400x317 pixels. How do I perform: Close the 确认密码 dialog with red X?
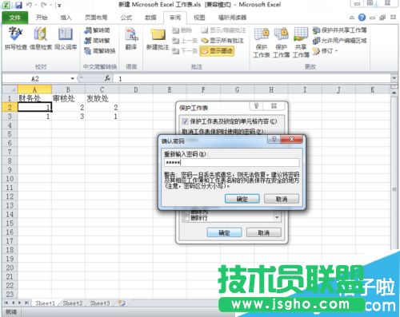tap(292, 139)
